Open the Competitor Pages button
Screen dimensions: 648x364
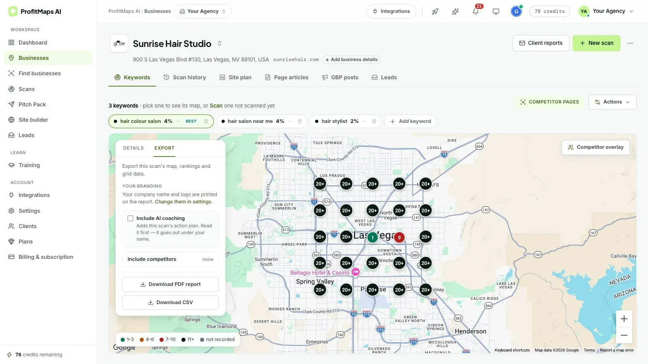pyautogui.click(x=550, y=102)
